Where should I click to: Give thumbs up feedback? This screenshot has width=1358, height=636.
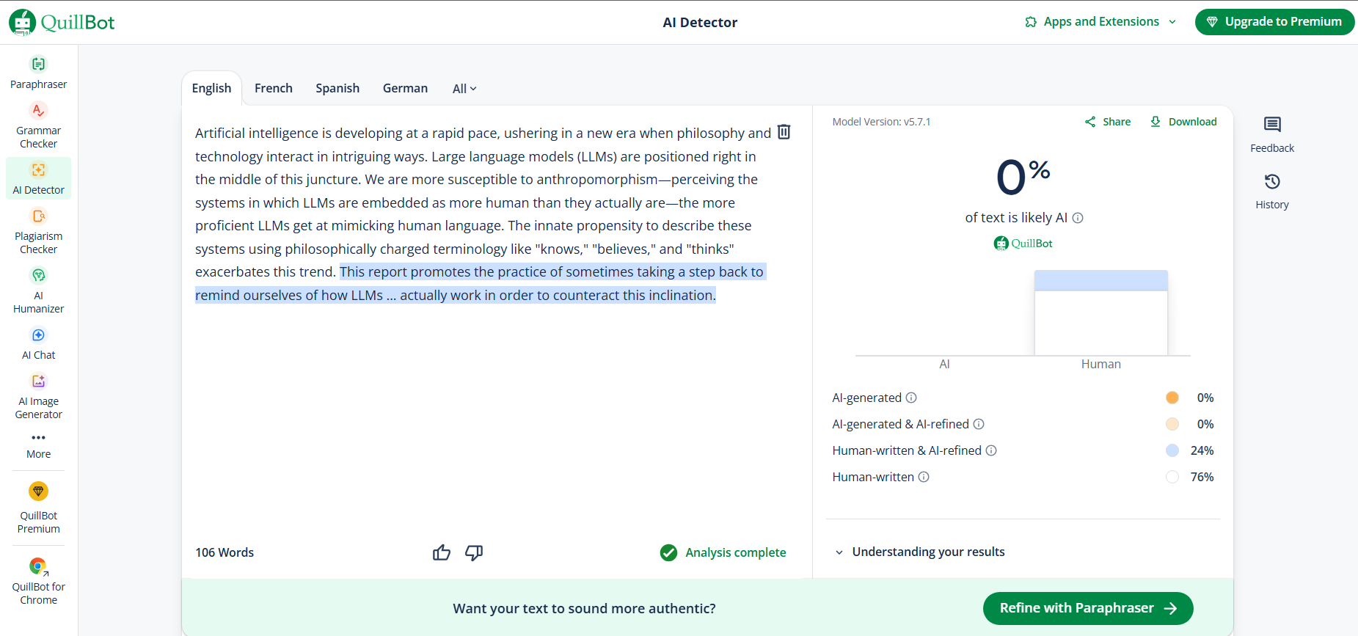click(x=442, y=552)
